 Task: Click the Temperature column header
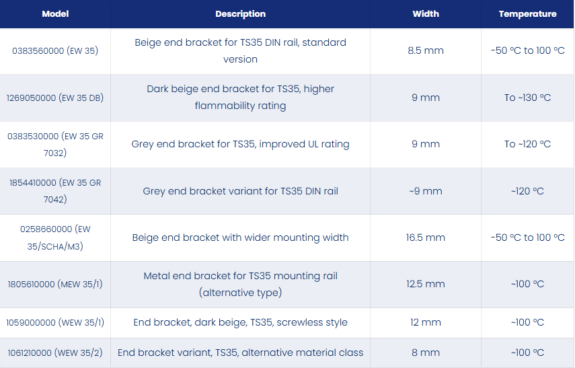click(x=527, y=14)
